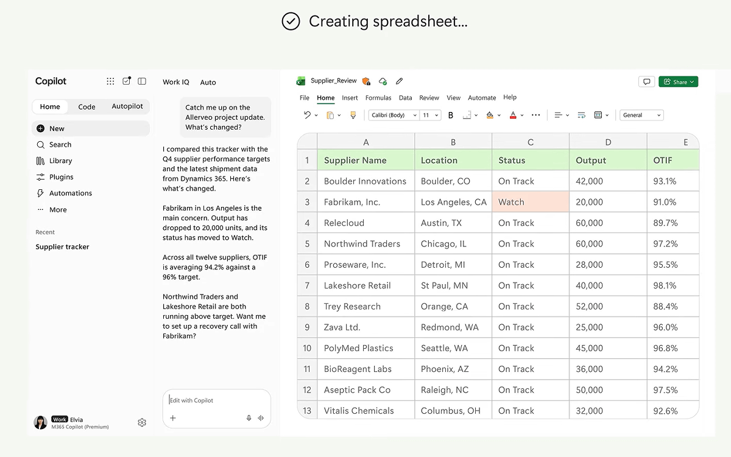731x457 pixels.
Task: Expand the Paste options dropdown arrow
Action: pyautogui.click(x=339, y=115)
